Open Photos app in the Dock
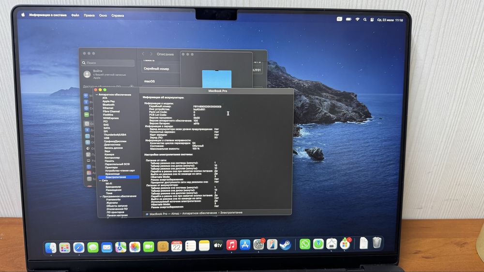 coord(135,247)
